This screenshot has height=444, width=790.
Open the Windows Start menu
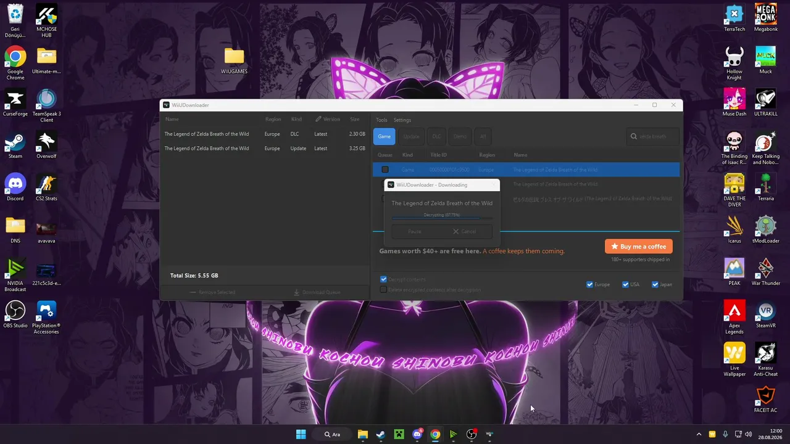click(x=301, y=434)
